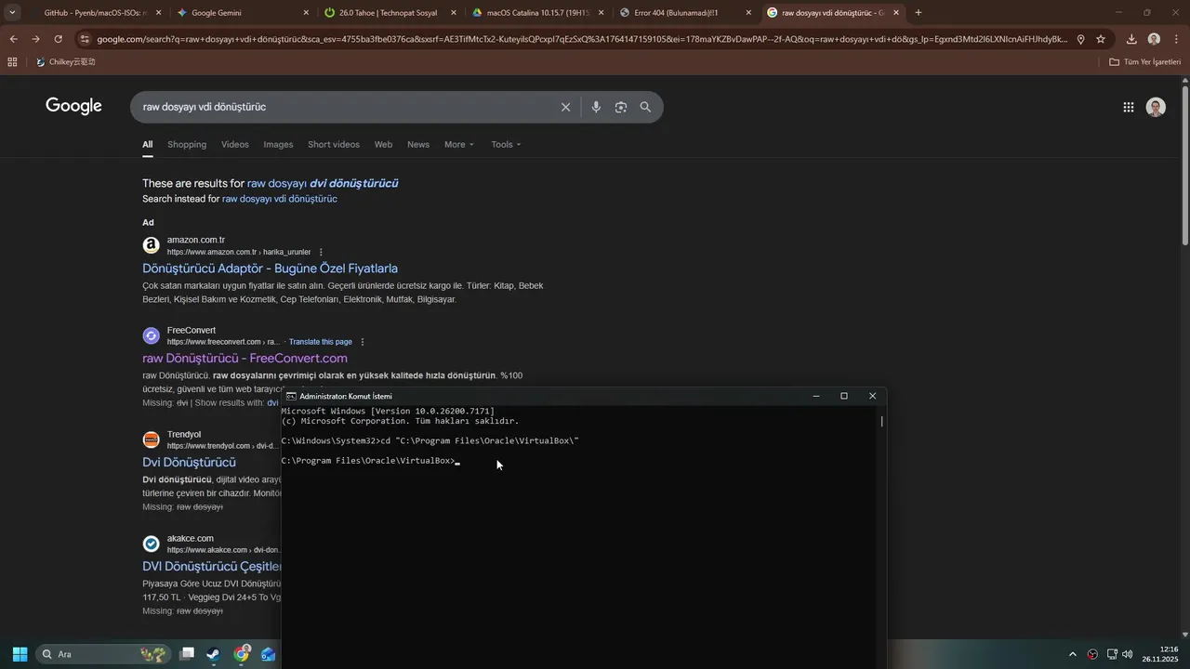Open a new Chrome tab
Image resolution: width=1190 pixels, height=669 pixels.
pyautogui.click(x=919, y=13)
